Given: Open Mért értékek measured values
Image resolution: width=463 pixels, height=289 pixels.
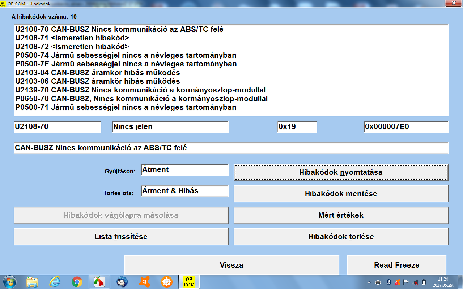Looking at the screenshot, I should point(341,215).
